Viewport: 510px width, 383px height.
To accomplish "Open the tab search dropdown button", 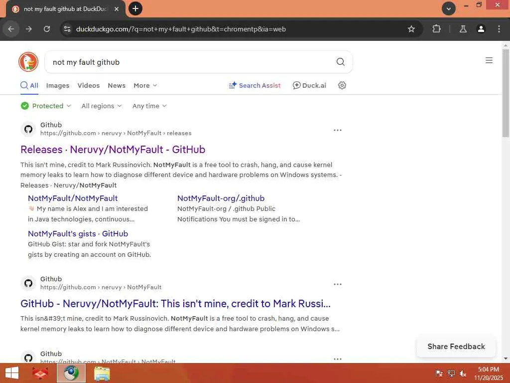I will tap(448, 8).
